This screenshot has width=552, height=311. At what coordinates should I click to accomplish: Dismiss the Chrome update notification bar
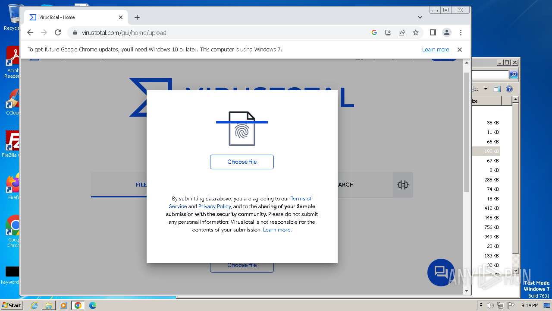coord(460,50)
